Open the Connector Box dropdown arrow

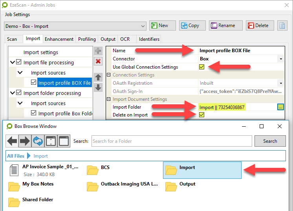pos(281,59)
